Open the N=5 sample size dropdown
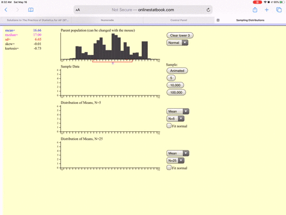 (x=175, y=119)
